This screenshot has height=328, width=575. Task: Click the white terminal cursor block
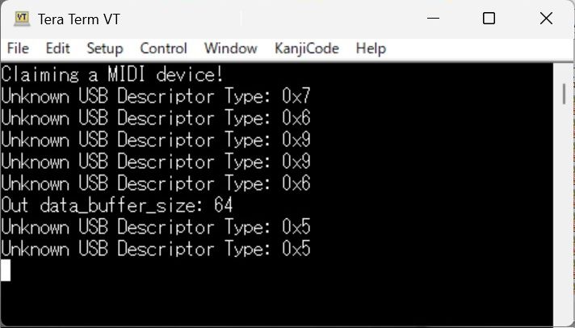(6, 270)
